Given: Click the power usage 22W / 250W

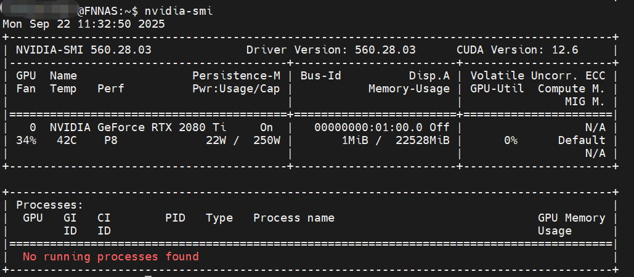Looking at the screenshot, I should pyautogui.click(x=243, y=140).
